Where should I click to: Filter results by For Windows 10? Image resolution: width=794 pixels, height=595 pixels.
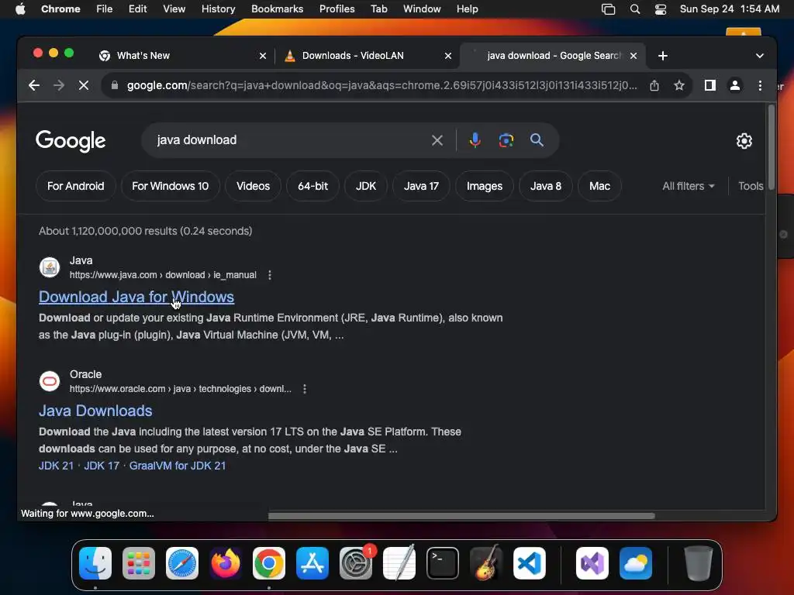tap(170, 186)
